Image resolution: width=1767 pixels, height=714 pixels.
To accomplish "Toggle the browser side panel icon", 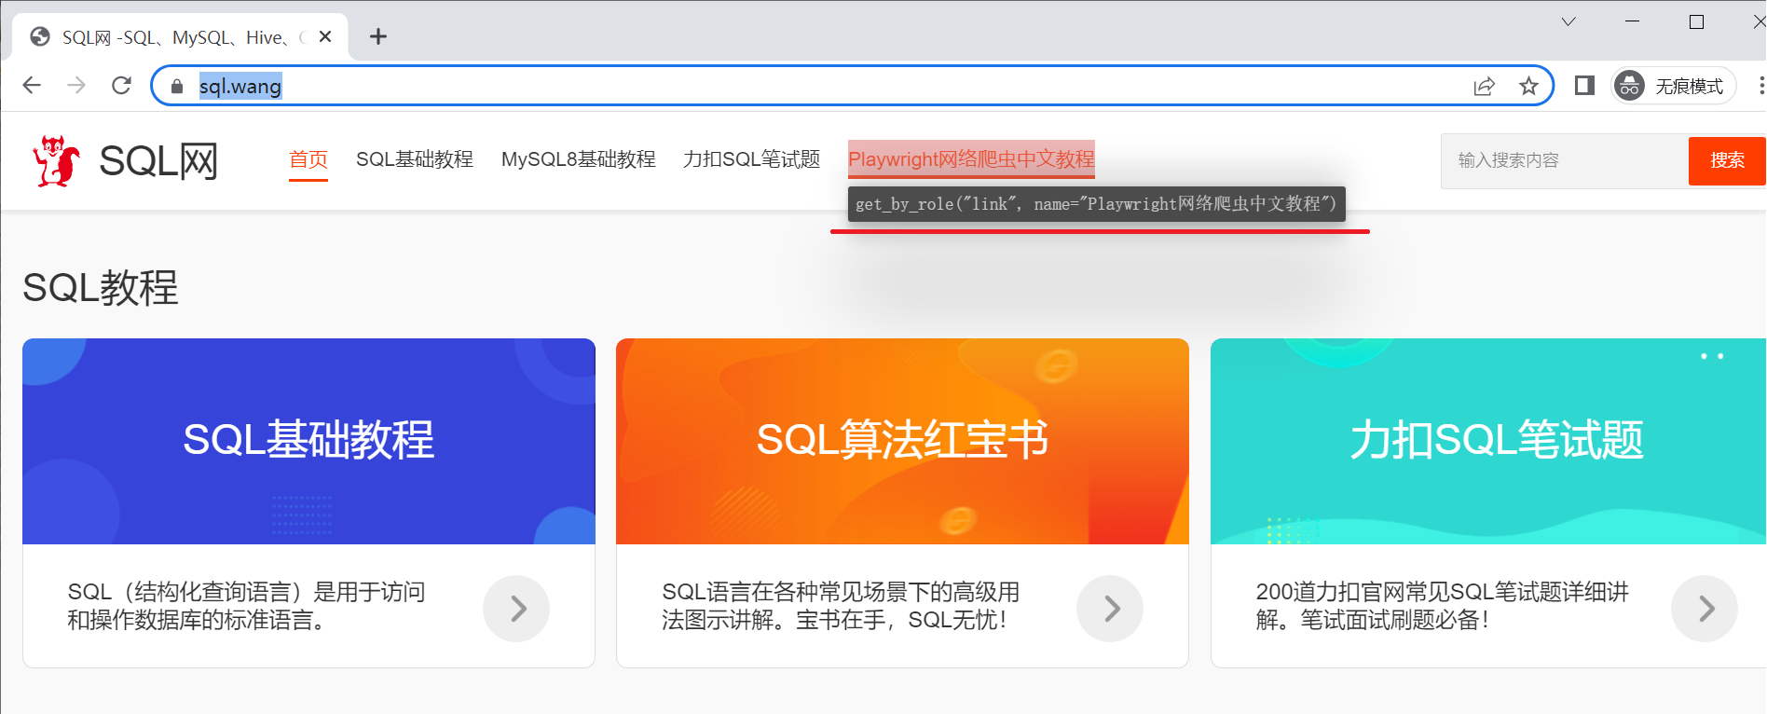I will (x=1584, y=86).
